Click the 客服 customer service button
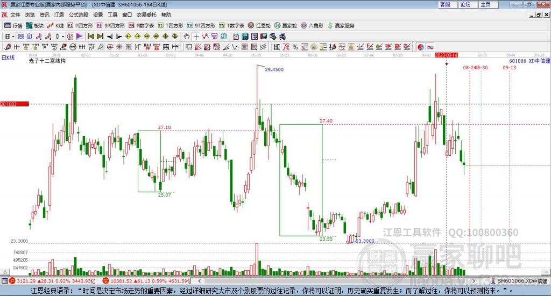 (447, 4)
